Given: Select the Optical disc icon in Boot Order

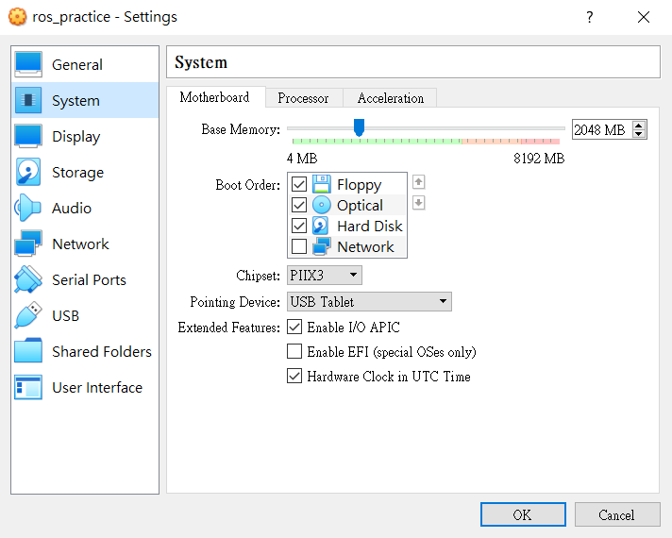Looking at the screenshot, I should (x=322, y=205).
